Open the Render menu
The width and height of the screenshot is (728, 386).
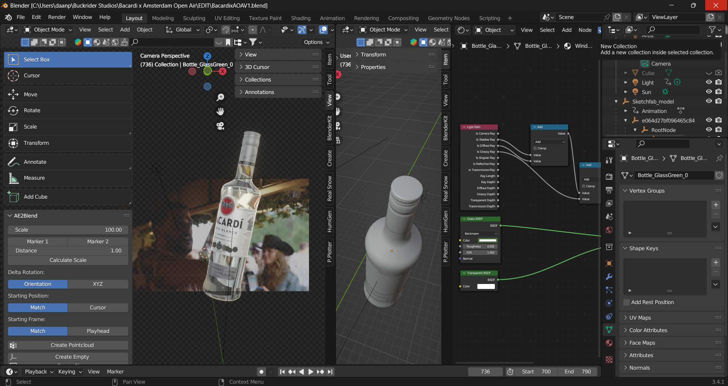pyautogui.click(x=57, y=17)
